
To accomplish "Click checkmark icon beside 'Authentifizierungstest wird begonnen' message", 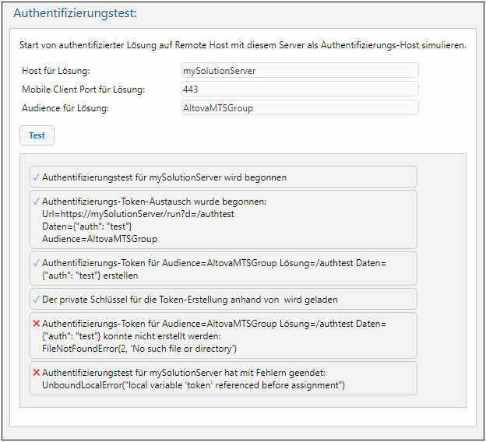I will [37, 177].
